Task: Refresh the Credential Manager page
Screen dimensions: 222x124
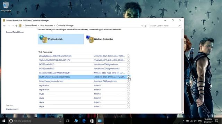Action: (x=145, y=26)
